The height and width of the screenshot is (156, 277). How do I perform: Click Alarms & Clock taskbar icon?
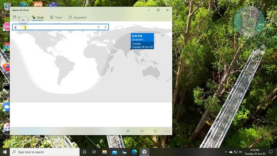pyautogui.click(x=144, y=152)
